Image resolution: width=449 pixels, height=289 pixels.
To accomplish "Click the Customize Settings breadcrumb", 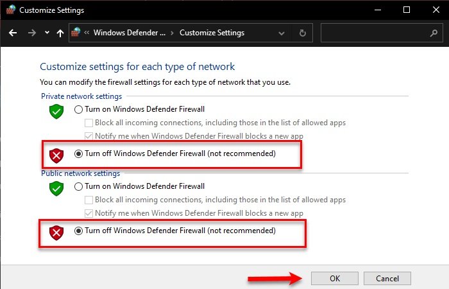I will tap(212, 33).
